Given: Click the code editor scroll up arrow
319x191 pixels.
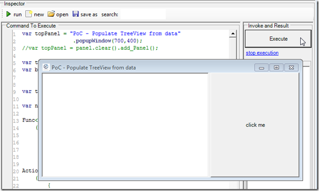Looking at the screenshot, I should (x=233, y=34).
